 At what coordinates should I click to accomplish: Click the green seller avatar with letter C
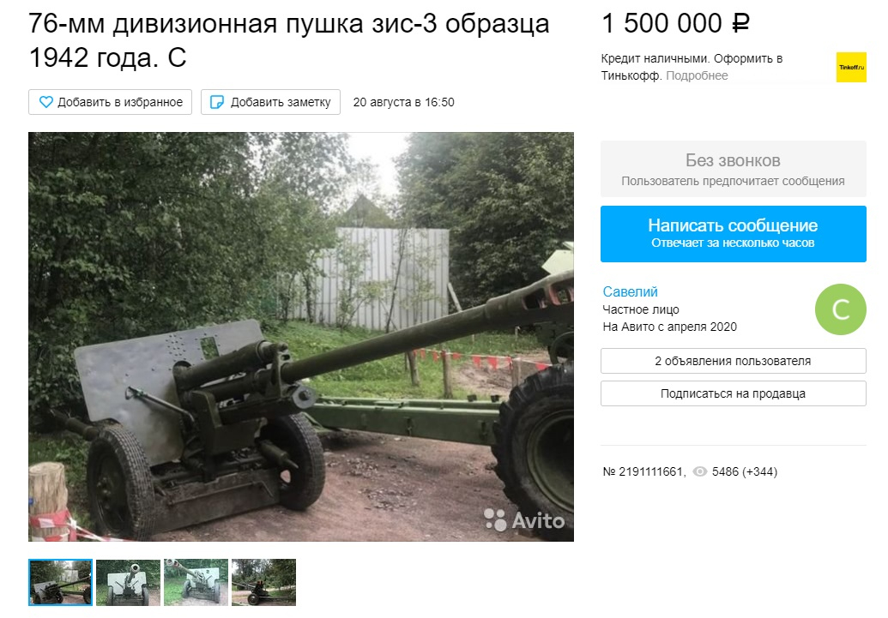coord(841,309)
